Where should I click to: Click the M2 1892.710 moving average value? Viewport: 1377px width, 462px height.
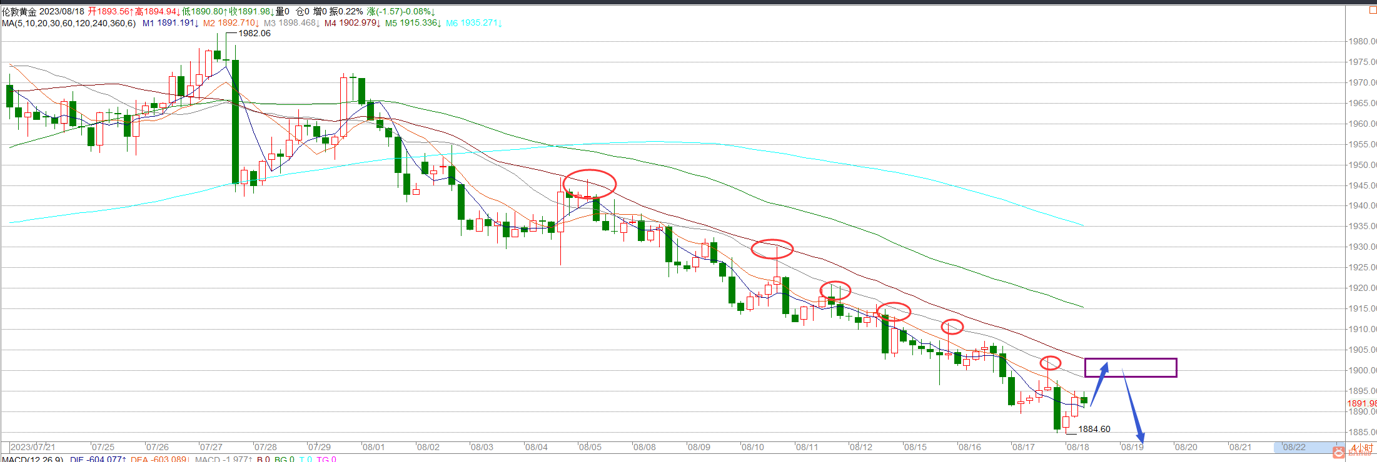[231, 23]
